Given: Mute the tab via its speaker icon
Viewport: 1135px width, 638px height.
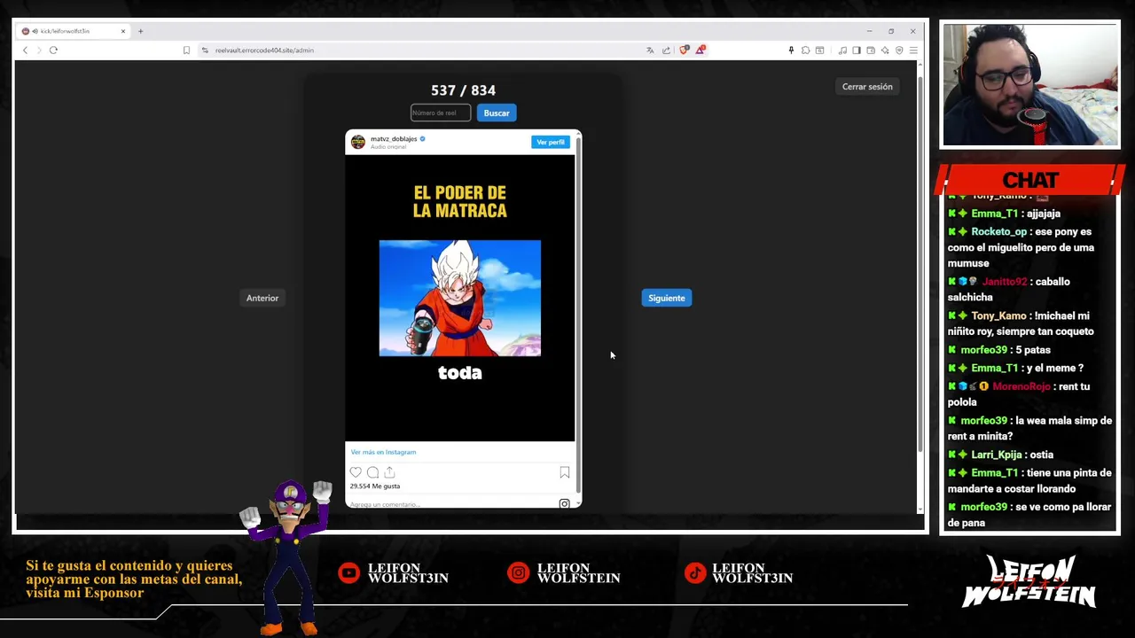Looking at the screenshot, I should (x=35, y=31).
